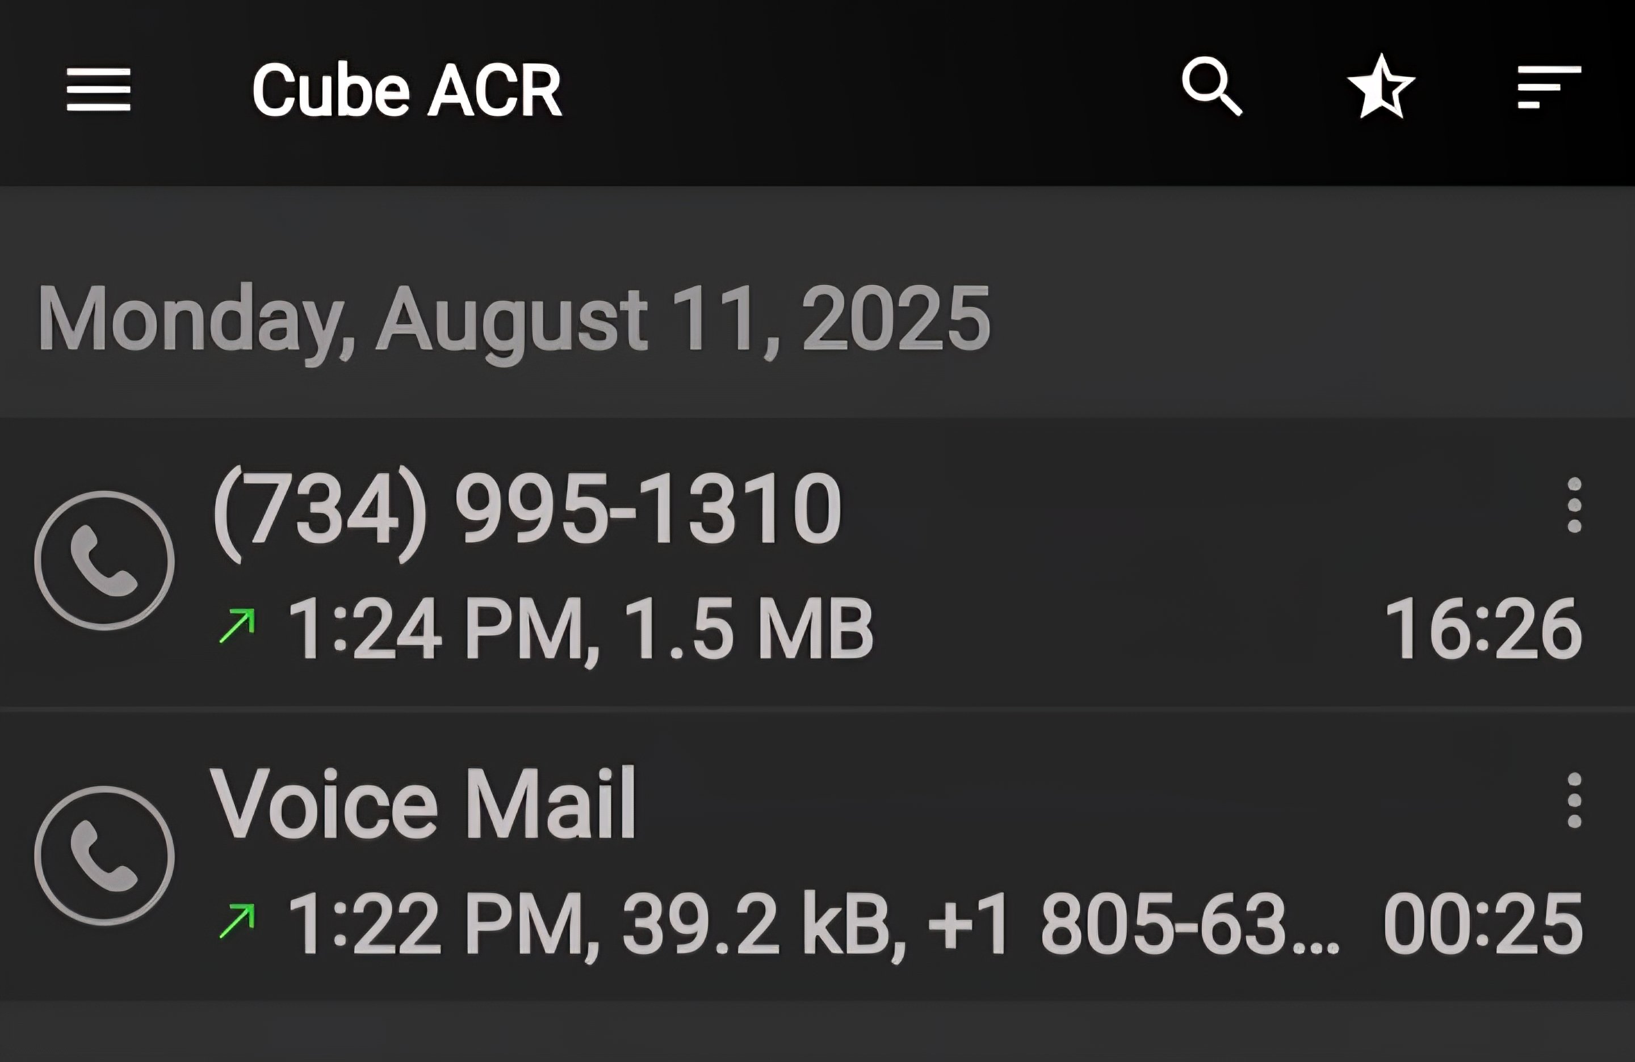Image resolution: width=1635 pixels, height=1062 pixels.
Task: Tap the 1:22 PM, 39.2 kB details
Action: (596, 924)
